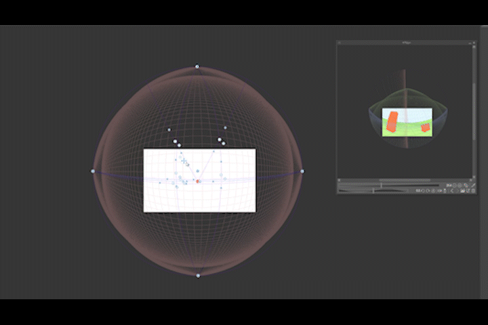Click the small gray control point above canvas's right side
The image size is (488, 325).
225,127
